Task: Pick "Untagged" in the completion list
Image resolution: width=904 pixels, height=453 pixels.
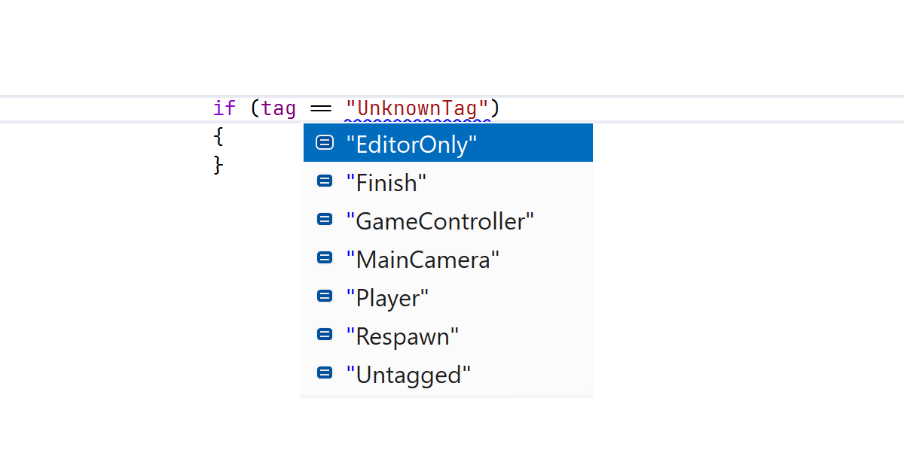Action: (408, 374)
